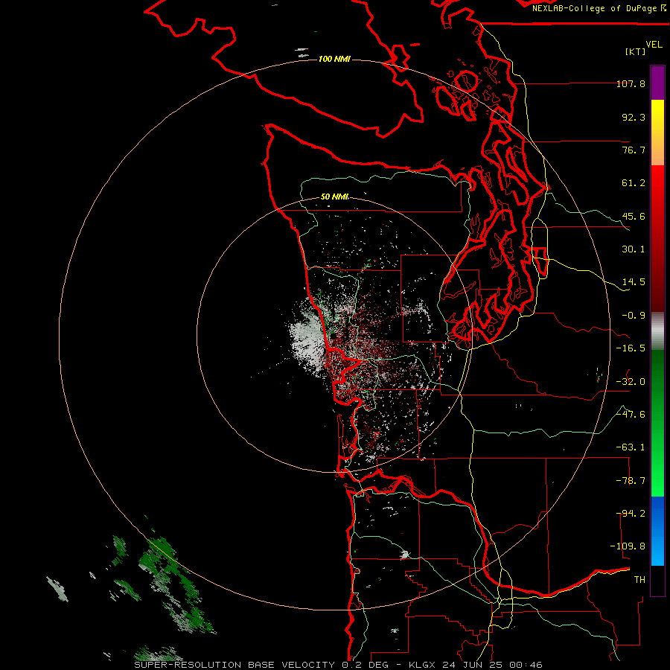Screen dimensions: 670x670
Task: Click the -0.9 value on the velocity scale
Action: (x=634, y=316)
